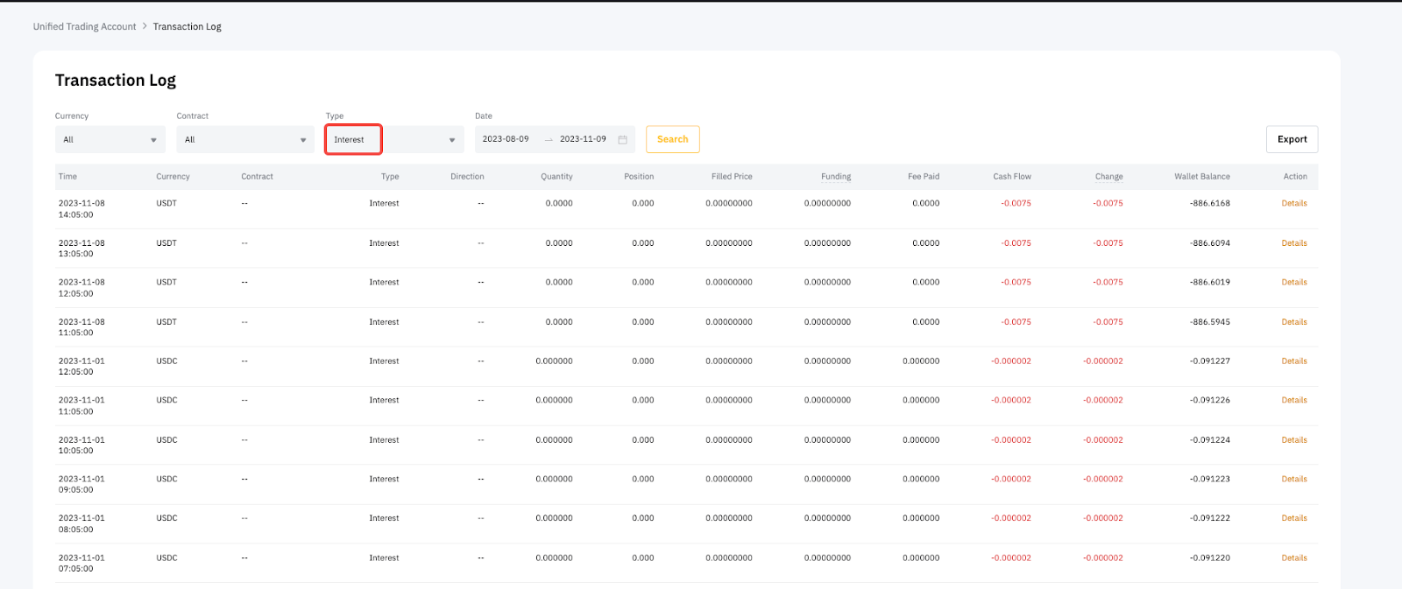
Task: Open the Type dropdown showing Interest
Action: pyautogui.click(x=353, y=140)
